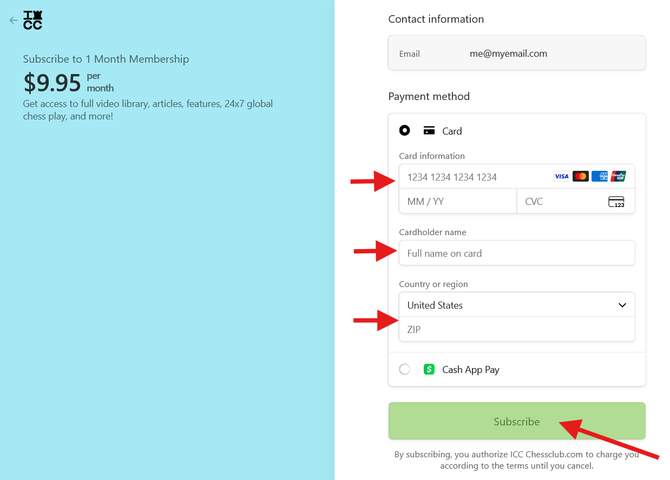The image size is (670, 480).
Task: Click the MM / YY expiry field
Action: (458, 201)
